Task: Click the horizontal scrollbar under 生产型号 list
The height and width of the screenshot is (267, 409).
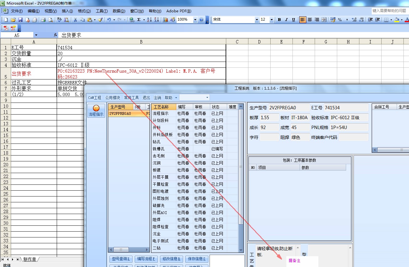Action: [x=129, y=250]
